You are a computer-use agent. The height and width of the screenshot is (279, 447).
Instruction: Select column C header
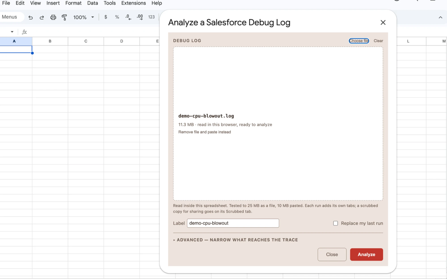click(x=86, y=41)
